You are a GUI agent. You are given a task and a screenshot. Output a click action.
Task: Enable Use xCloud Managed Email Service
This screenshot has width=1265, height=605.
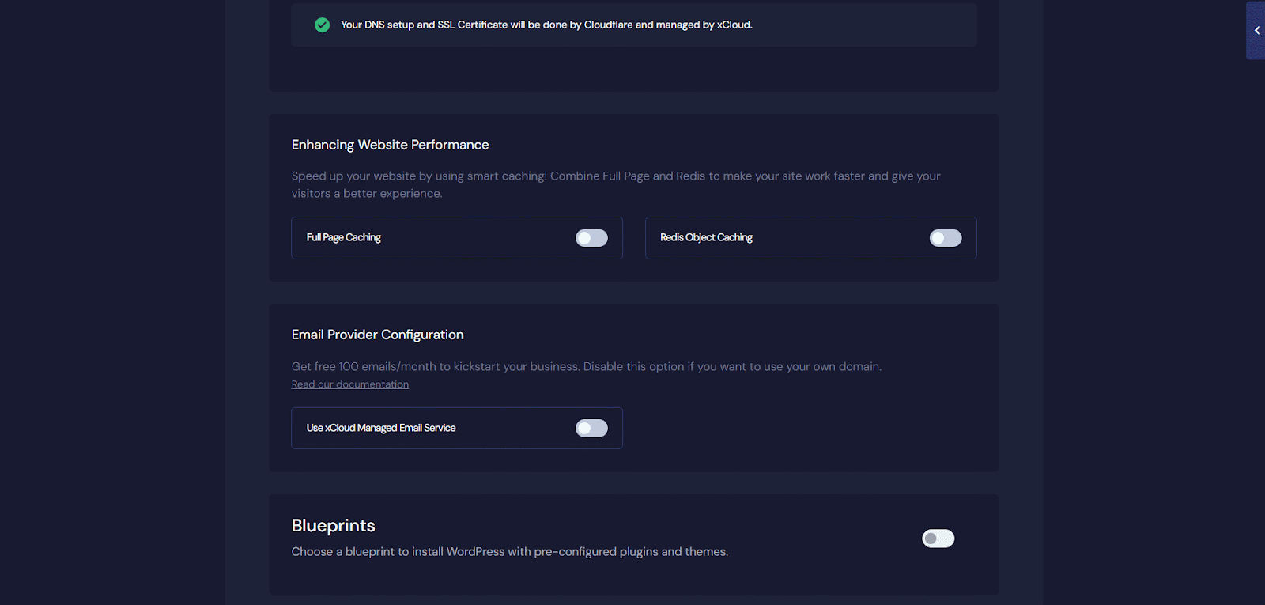(591, 428)
